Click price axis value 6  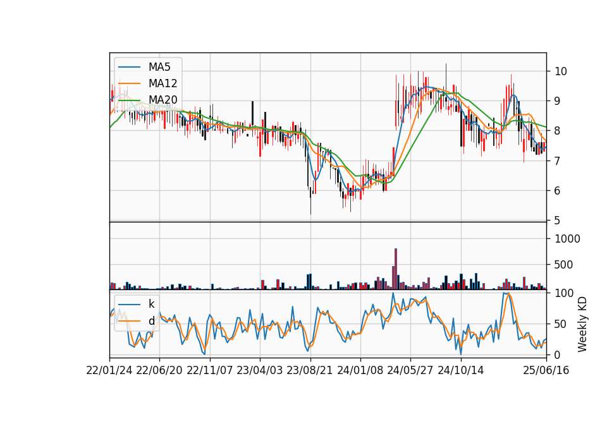pyautogui.click(x=558, y=190)
